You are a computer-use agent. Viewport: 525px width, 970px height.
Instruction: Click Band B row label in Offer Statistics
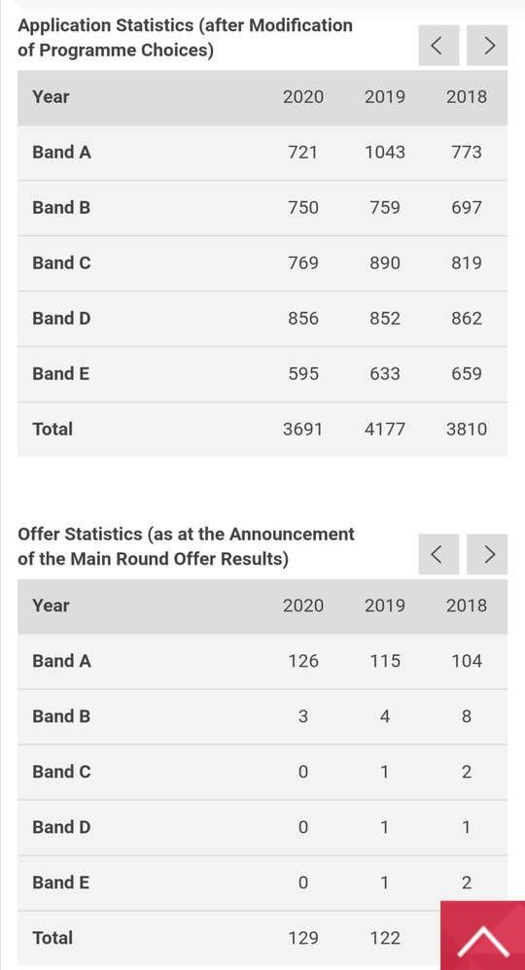point(61,716)
